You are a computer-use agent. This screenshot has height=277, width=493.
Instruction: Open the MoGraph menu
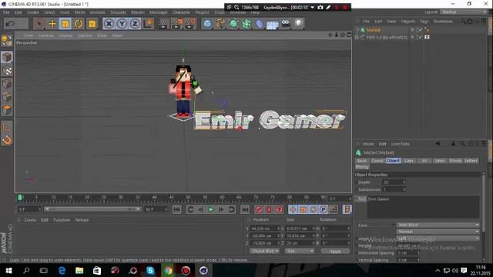point(159,12)
